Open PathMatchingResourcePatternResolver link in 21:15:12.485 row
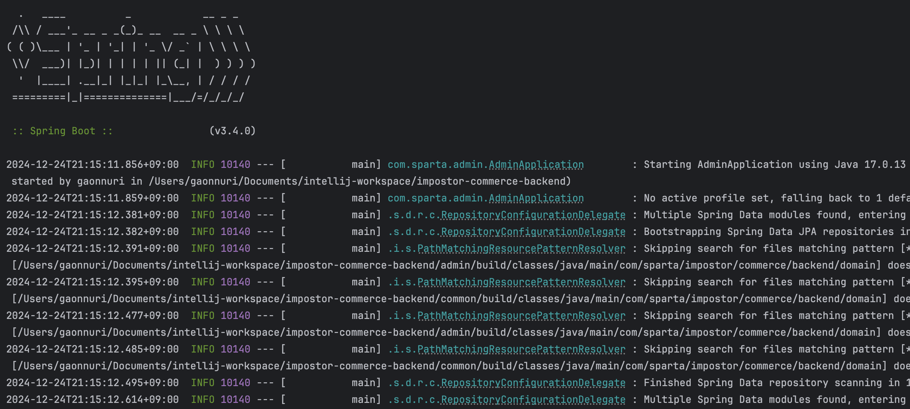 521,349
